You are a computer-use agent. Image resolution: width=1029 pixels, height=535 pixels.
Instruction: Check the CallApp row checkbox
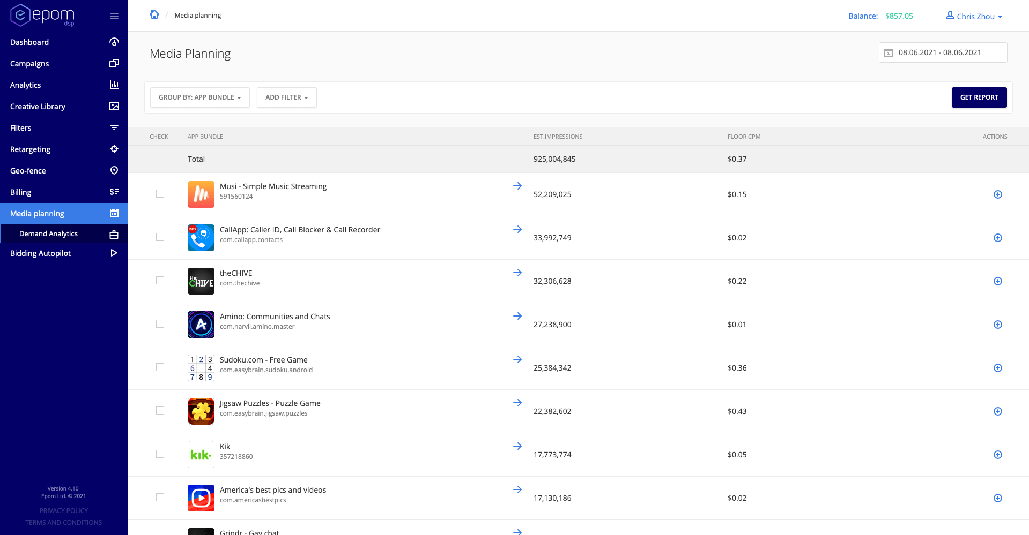(160, 237)
